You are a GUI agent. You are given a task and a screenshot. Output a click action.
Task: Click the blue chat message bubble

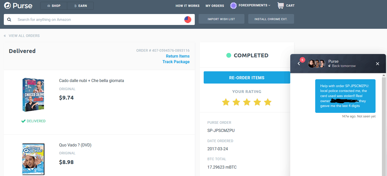coord(345,96)
